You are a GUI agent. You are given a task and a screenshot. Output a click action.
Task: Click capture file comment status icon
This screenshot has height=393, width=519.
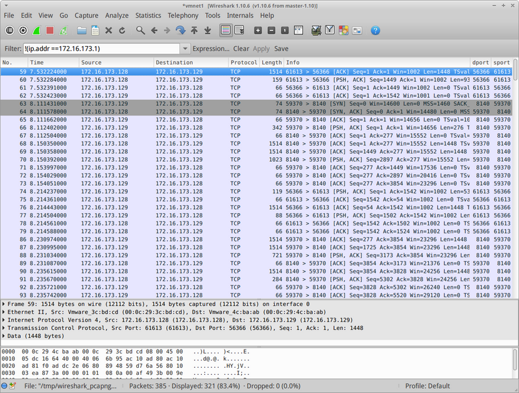click(12, 386)
